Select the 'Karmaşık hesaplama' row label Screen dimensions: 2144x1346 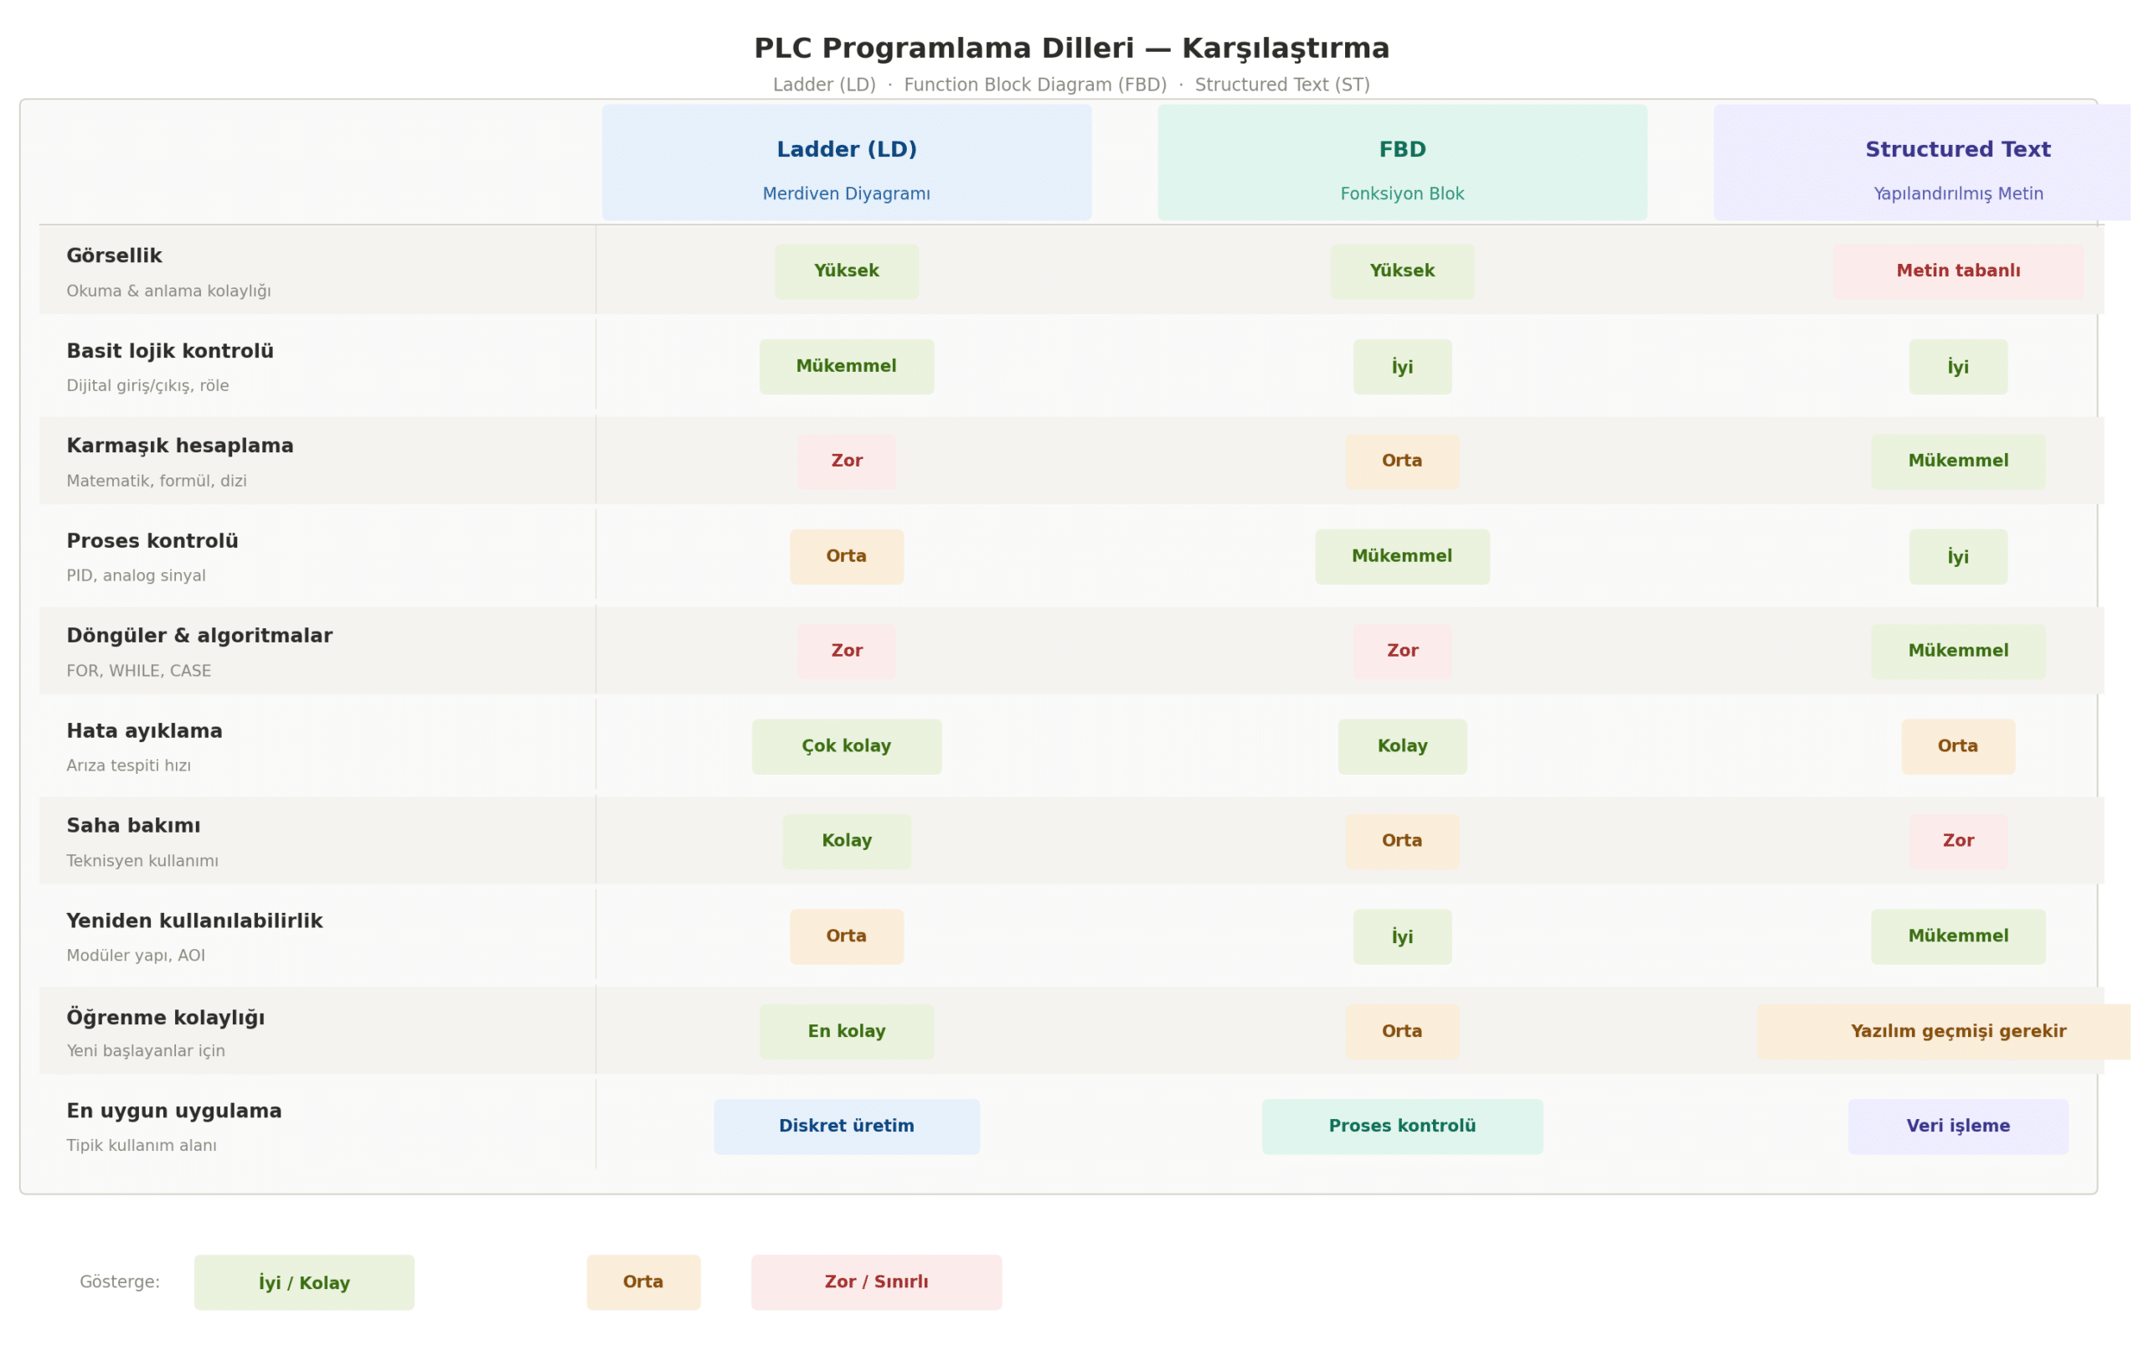[180, 446]
